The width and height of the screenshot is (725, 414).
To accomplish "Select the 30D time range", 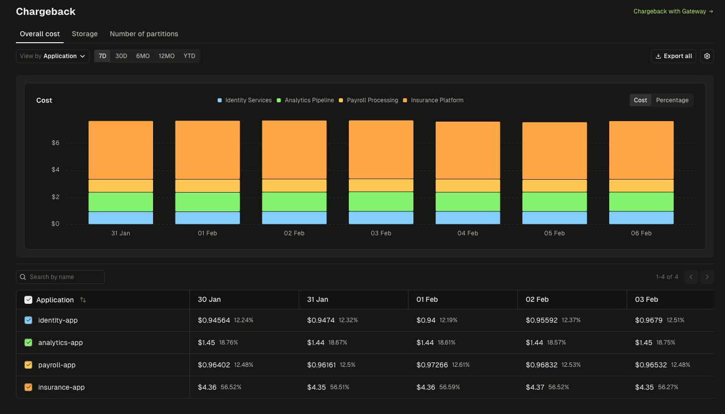I will (x=121, y=56).
